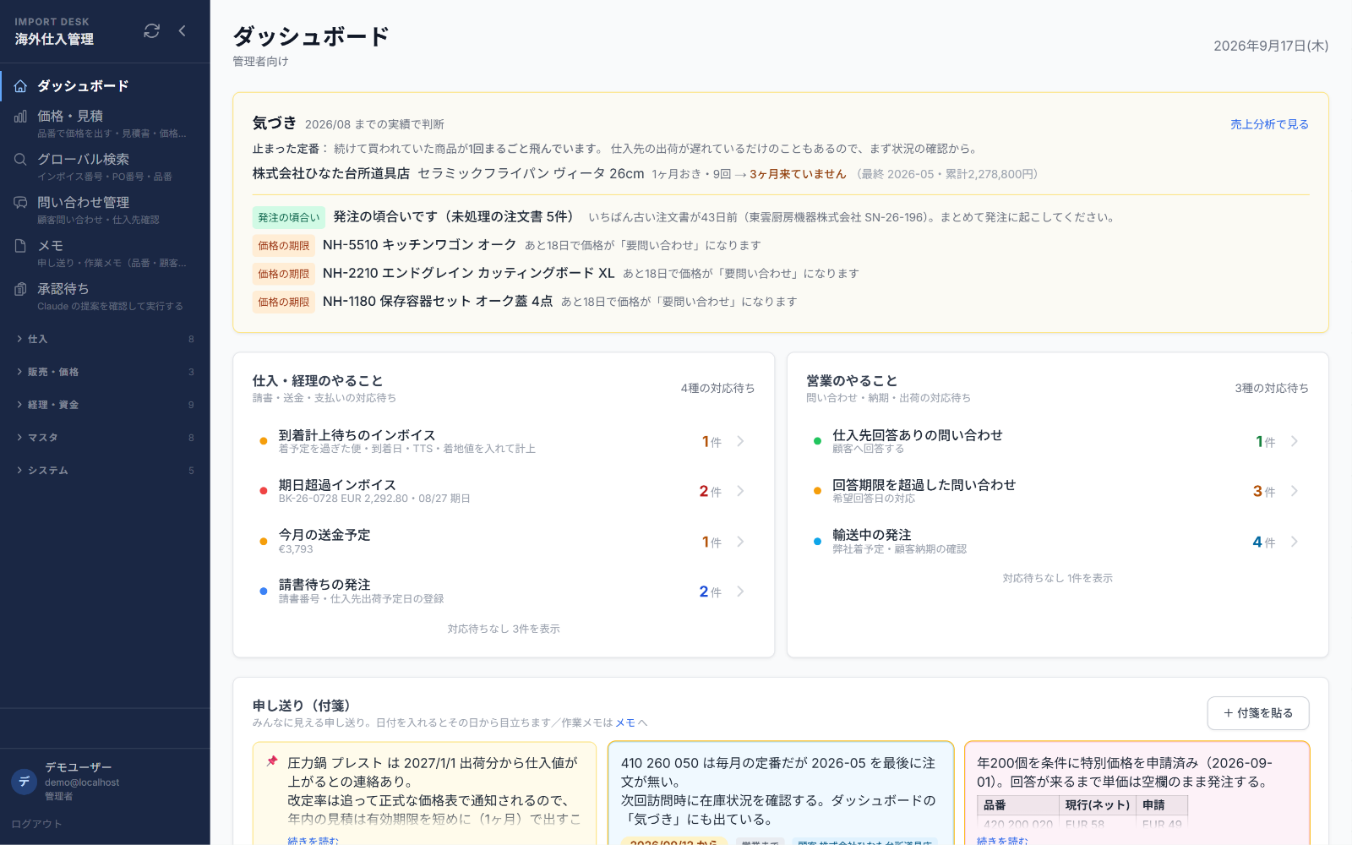Open 請書待ちの発注 row arrow
This screenshot has height=845, width=1352.
[740, 591]
